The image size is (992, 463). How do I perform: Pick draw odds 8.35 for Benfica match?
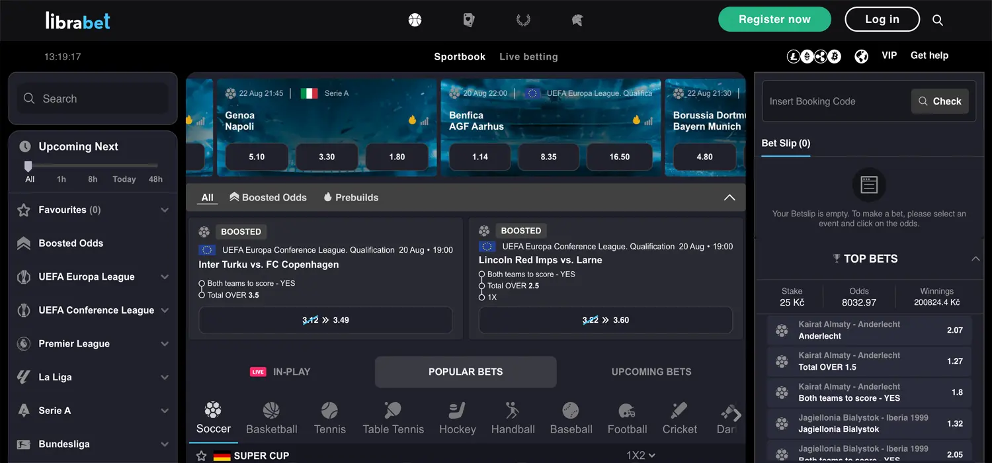click(x=548, y=157)
